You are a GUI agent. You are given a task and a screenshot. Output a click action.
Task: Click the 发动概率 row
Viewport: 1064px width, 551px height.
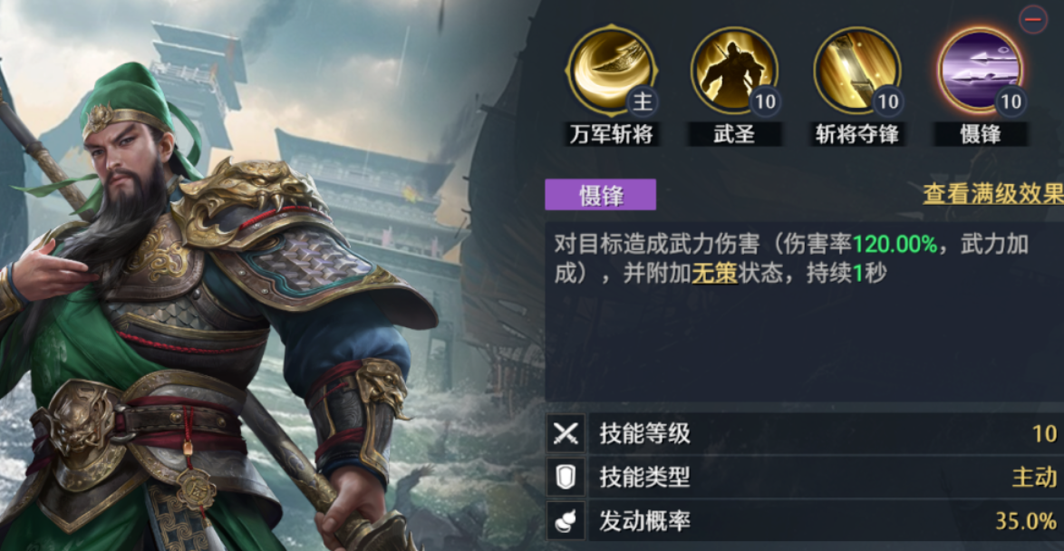tap(806, 520)
